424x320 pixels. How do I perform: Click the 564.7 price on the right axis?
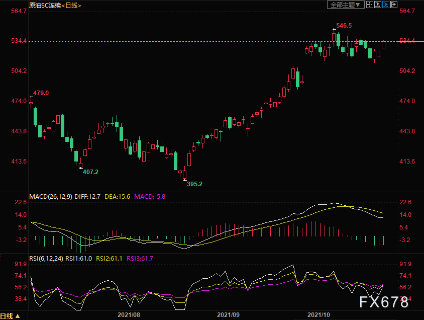(407, 11)
